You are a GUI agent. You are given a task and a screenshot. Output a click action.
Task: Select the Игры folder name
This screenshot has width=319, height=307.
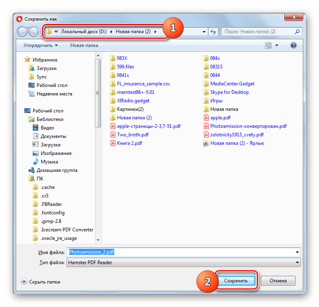(x=216, y=101)
